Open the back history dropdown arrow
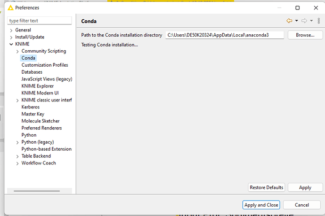Image resolution: width=325 pixels, height=216 pixels. pyautogui.click(x=297, y=21)
